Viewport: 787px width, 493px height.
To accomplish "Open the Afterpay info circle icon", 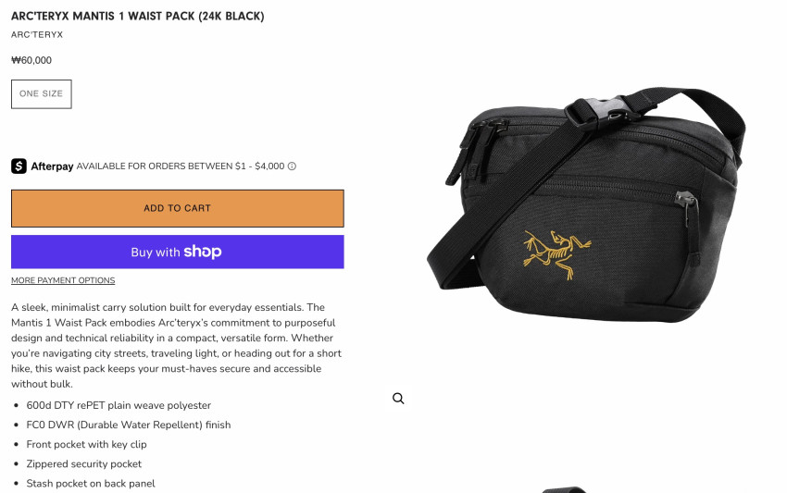I will (x=292, y=166).
